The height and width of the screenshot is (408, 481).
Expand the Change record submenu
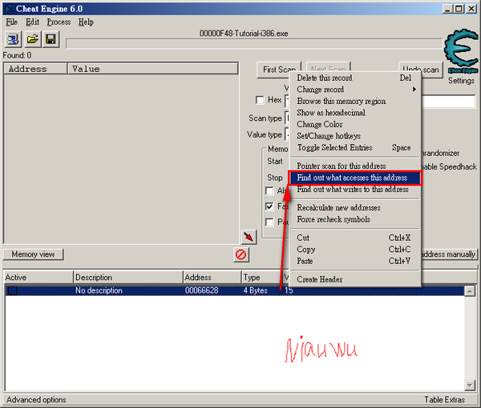(x=355, y=90)
